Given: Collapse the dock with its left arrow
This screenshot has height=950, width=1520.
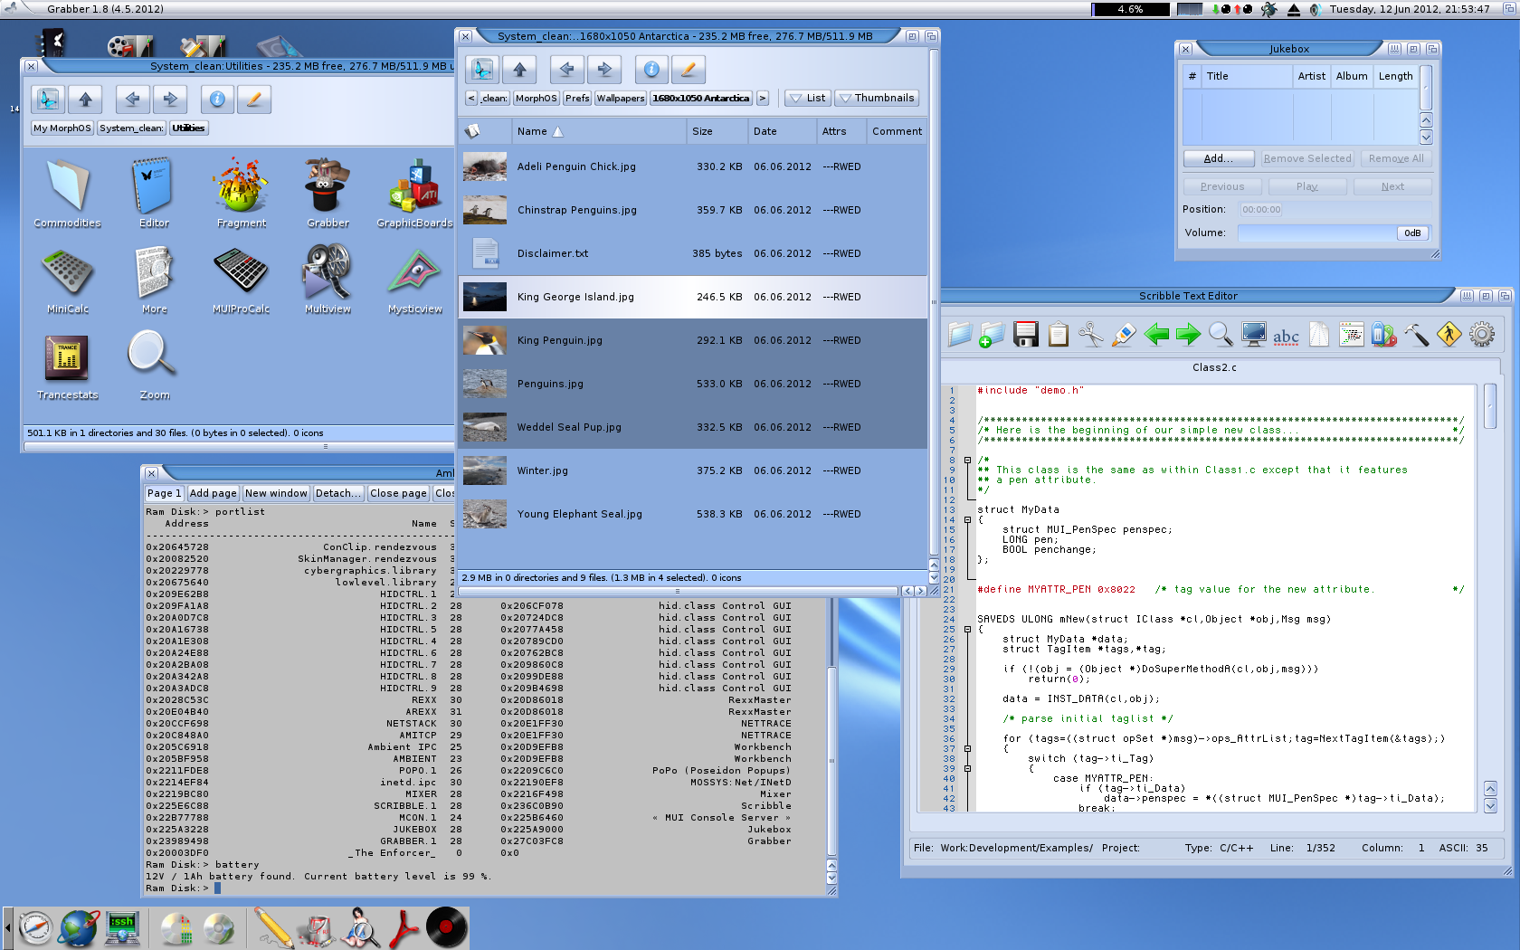Looking at the screenshot, I should tap(7, 928).
